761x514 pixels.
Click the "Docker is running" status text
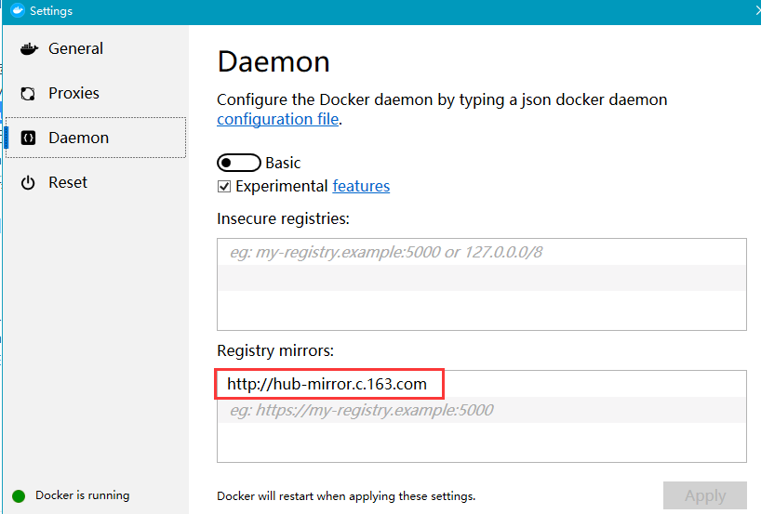(83, 496)
